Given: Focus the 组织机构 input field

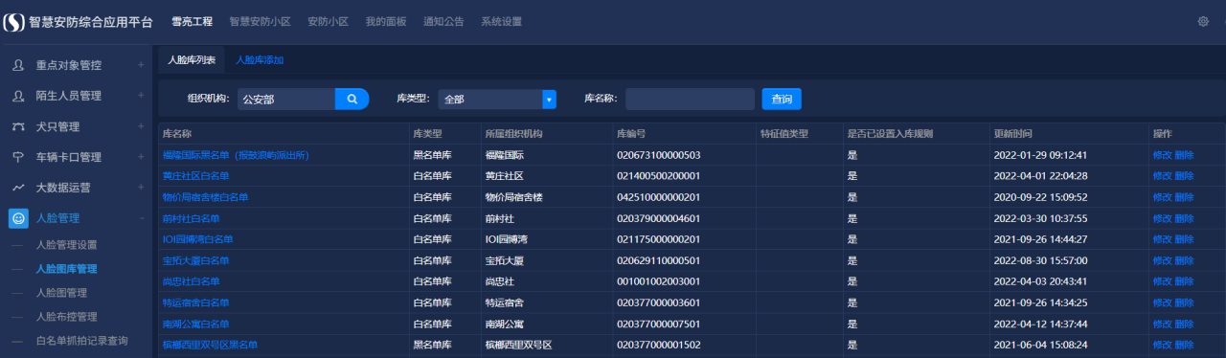Looking at the screenshot, I should (x=285, y=99).
